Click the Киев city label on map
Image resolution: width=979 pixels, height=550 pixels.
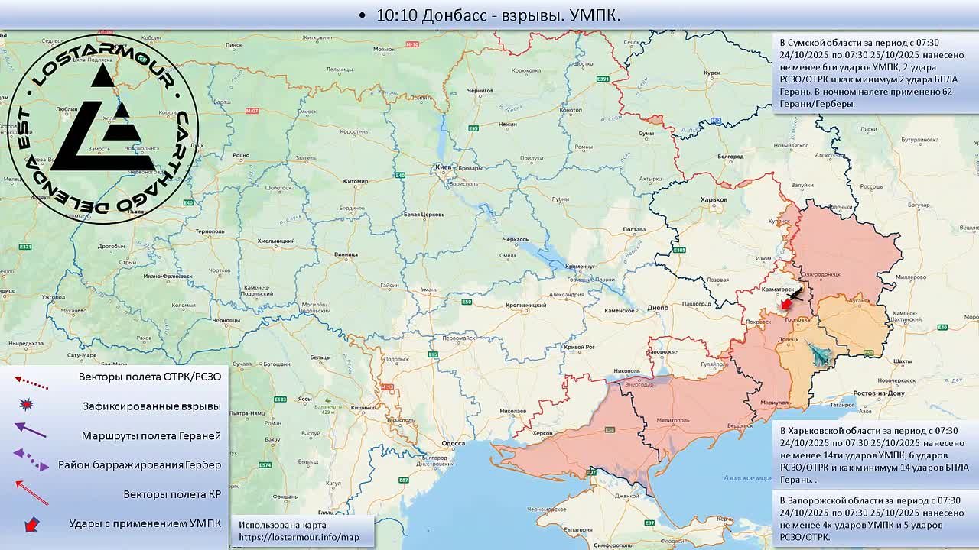click(x=442, y=167)
